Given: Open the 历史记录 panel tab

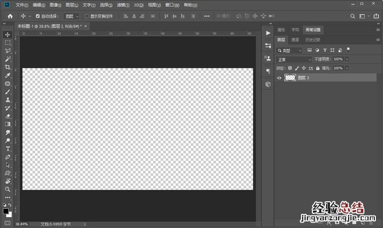Looking at the screenshot, I should pyautogui.click(x=312, y=40).
